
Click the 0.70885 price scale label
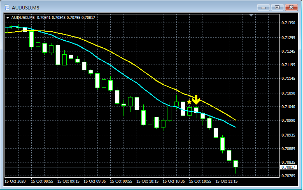288,149
